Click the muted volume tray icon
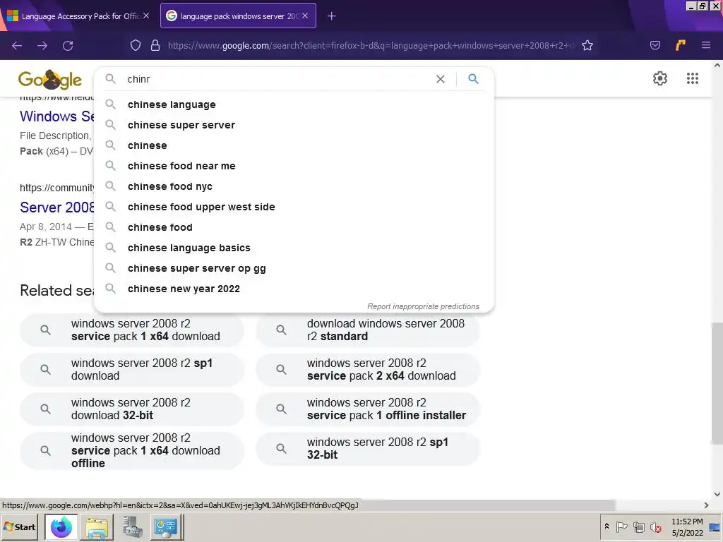This screenshot has width=723, height=542. pyautogui.click(x=655, y=526)
